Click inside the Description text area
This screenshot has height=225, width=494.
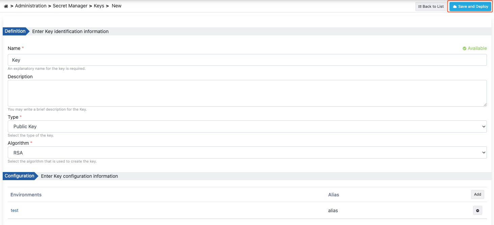247,93
